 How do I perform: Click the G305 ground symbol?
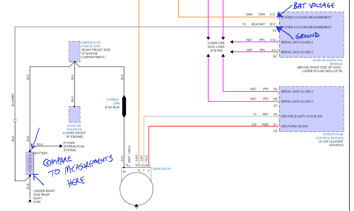tap(30, 201)
